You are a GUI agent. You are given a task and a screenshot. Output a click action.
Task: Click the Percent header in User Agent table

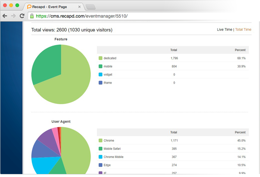coord(240,132)
